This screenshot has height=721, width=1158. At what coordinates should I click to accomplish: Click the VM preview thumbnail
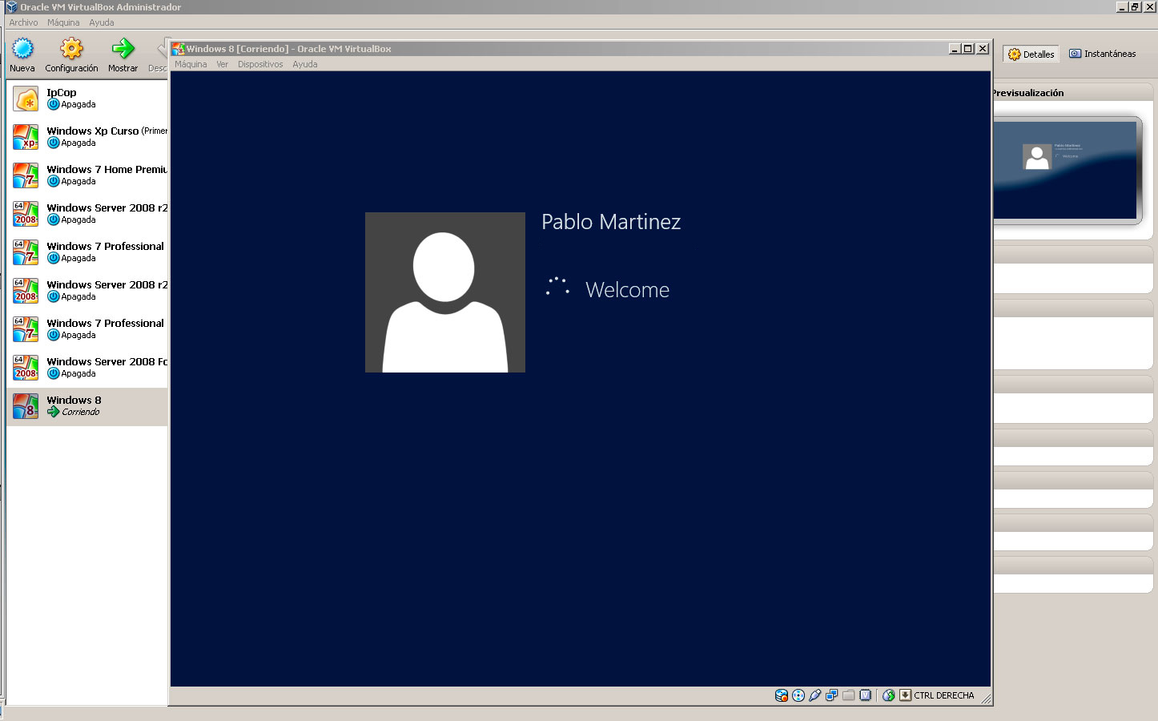1065,170
